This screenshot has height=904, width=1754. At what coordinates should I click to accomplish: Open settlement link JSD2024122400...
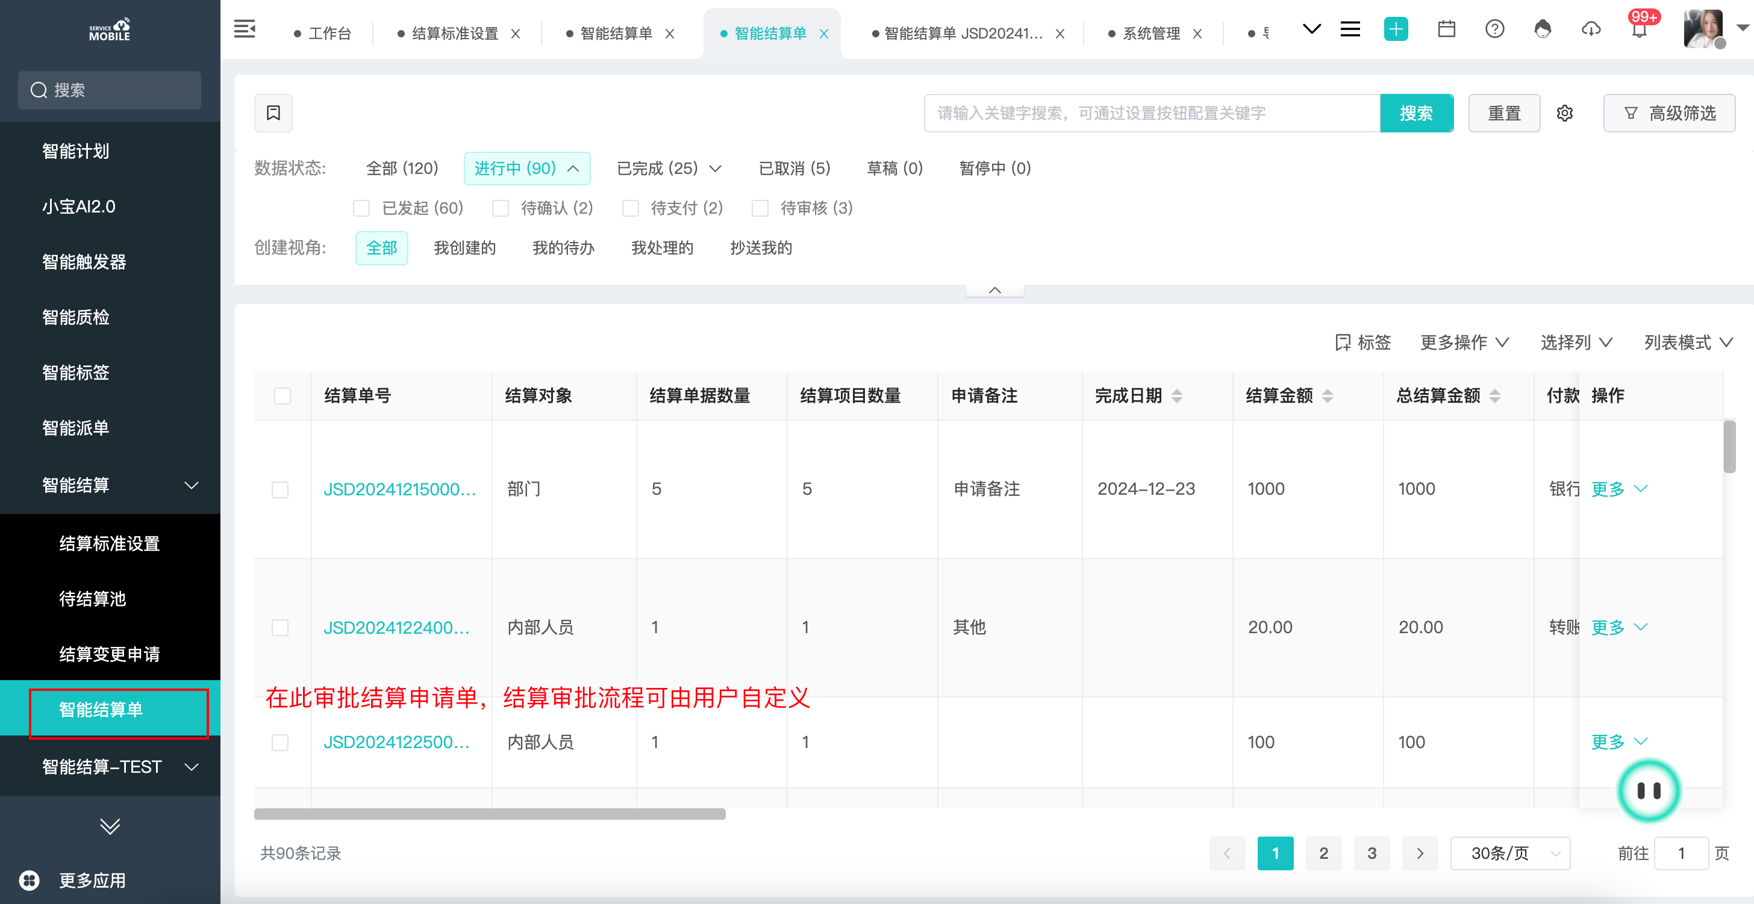pyautogui.click(x=396, y=627)
